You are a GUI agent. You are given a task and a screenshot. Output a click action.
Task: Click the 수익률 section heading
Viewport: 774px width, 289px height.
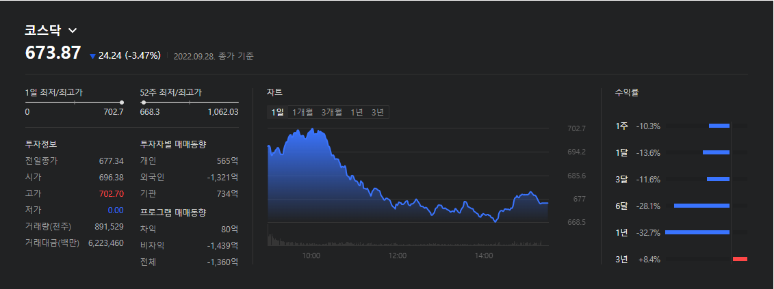[626, 92]
